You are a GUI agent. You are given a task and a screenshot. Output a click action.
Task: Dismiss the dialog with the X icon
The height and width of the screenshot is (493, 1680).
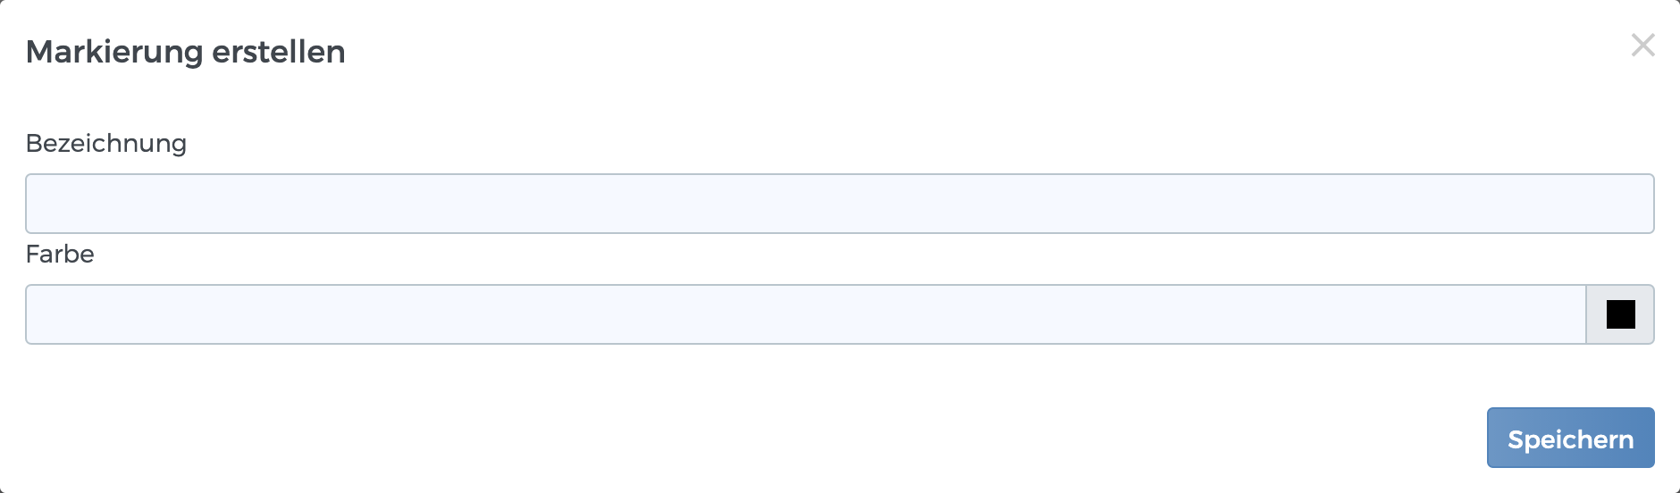(1642, 46)
